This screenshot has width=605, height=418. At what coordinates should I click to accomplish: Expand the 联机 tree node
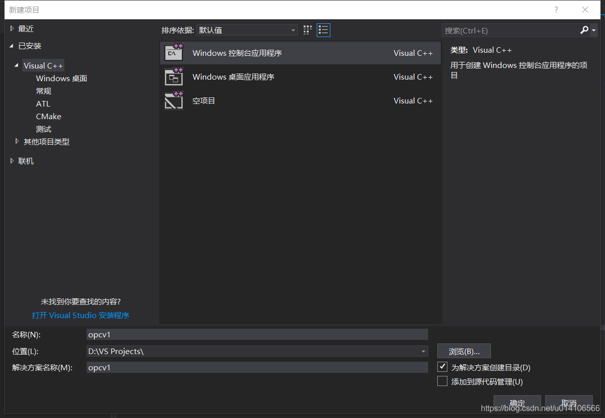pos(12,161)
